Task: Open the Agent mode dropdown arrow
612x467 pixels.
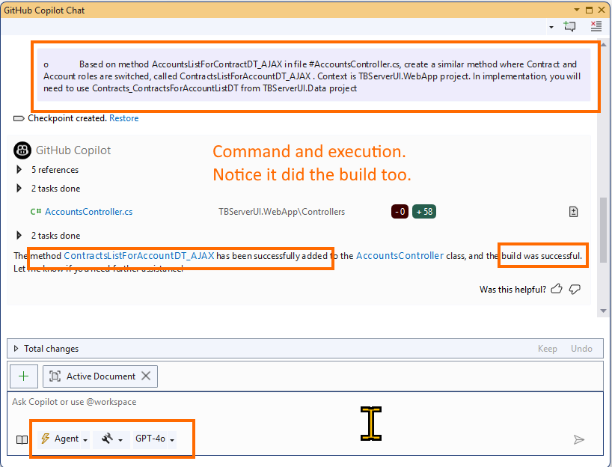Action: 85,439
